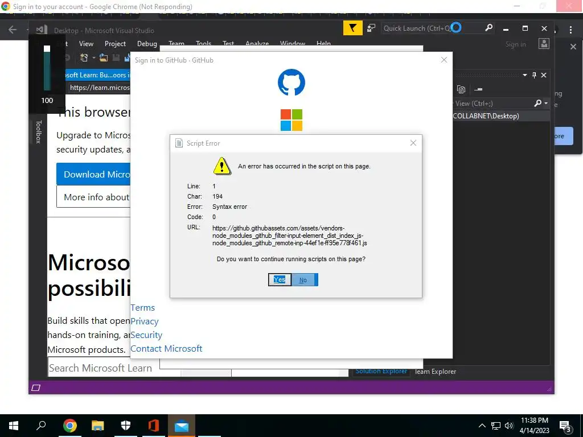583x437 pixels.
Task: Click the Script Error warning icon
Action: 222,166
